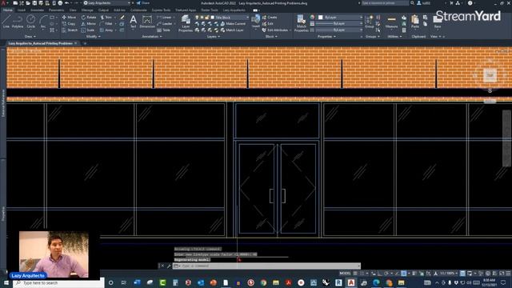The height and width of the screenshot is (288, 512).
Task: Expand the Annotation panel
Action: [152, 37]
